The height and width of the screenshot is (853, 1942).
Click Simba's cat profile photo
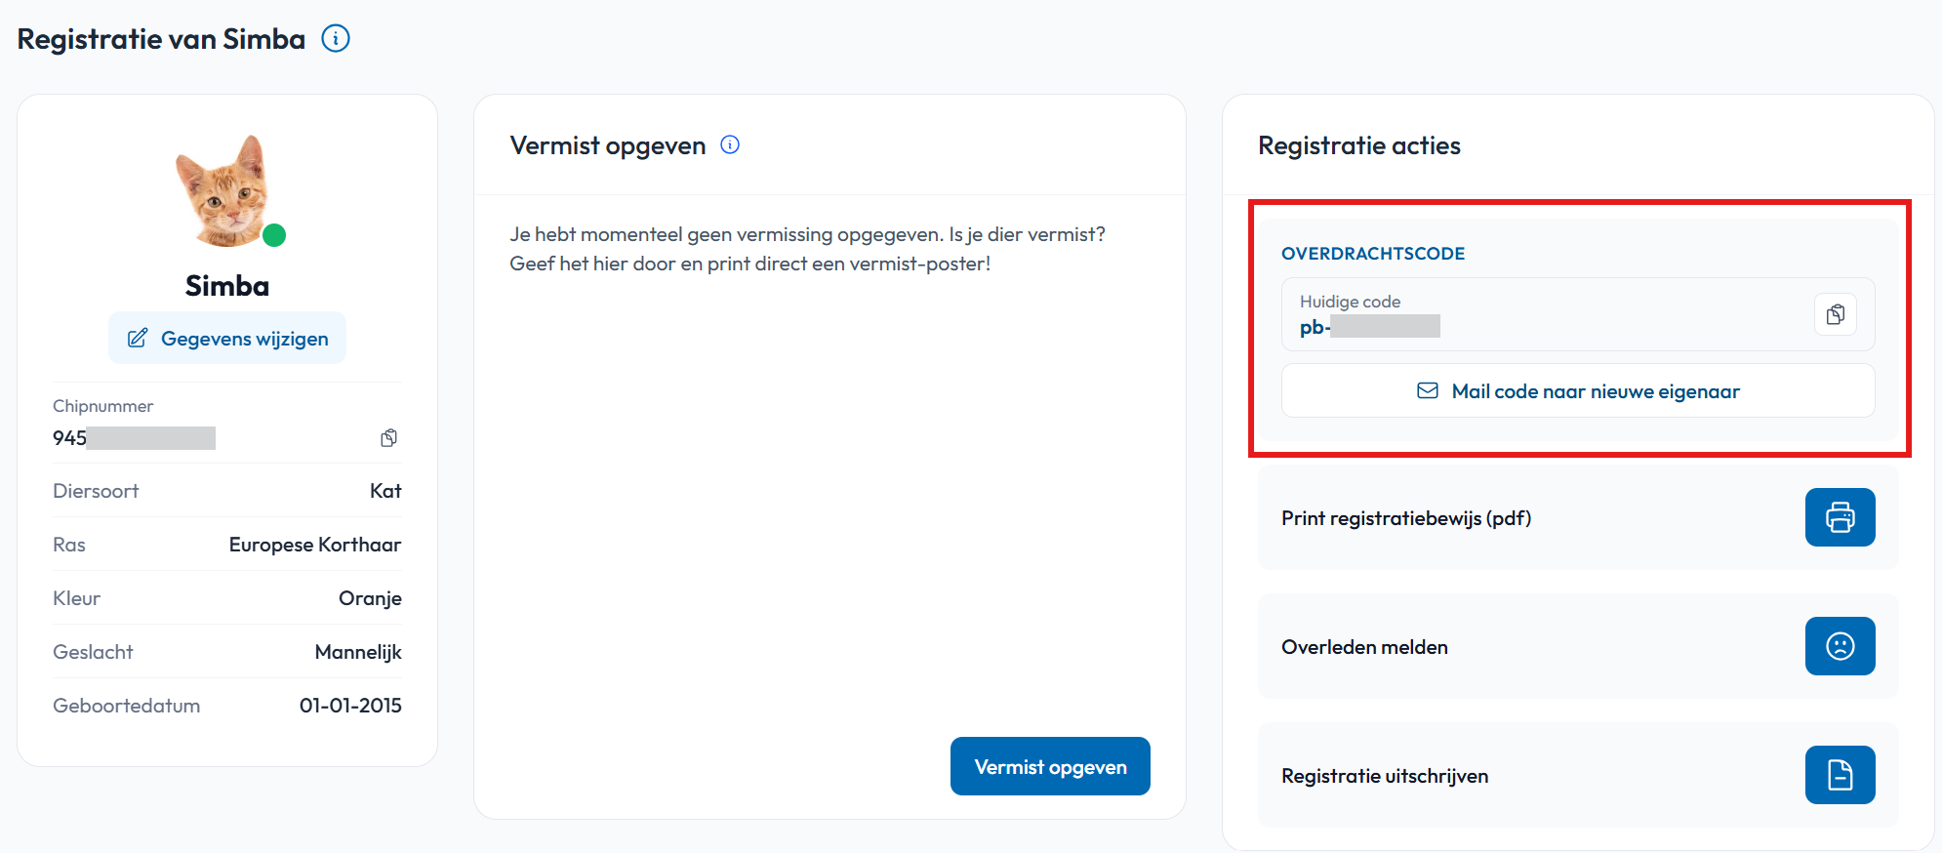224,190
